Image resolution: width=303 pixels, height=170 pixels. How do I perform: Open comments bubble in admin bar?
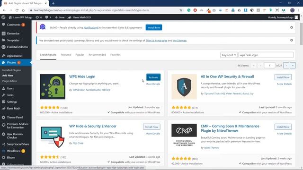[x=48, y=17]
